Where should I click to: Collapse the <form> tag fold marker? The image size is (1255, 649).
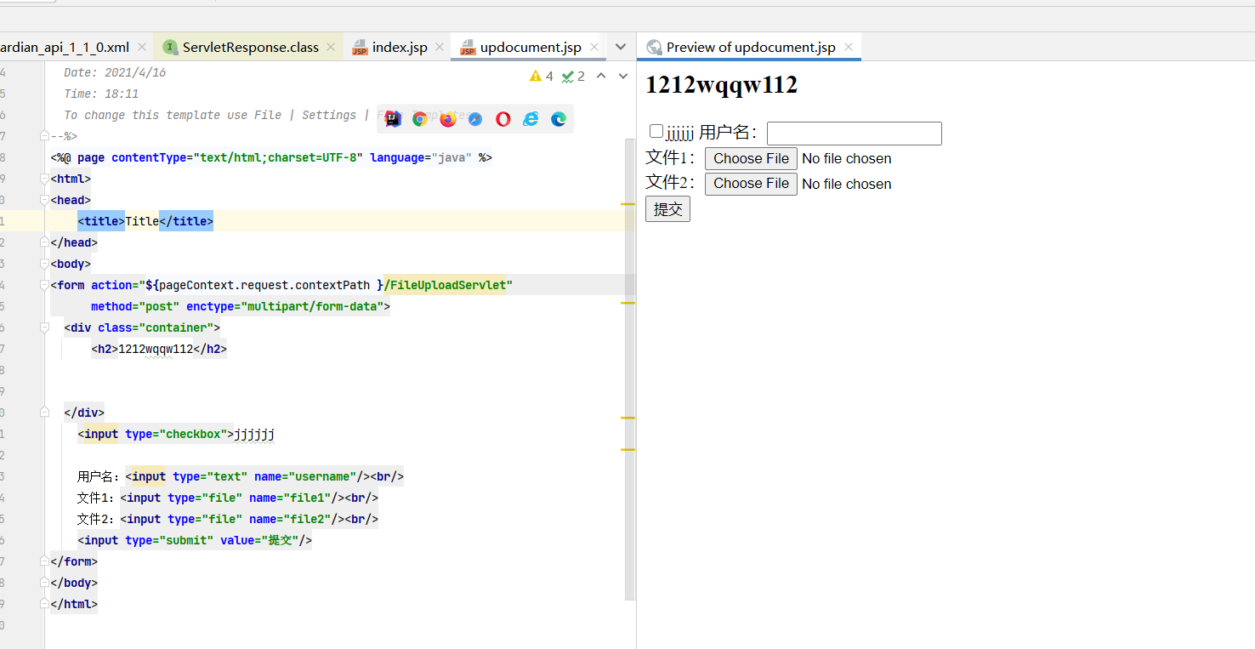(44, 285)
